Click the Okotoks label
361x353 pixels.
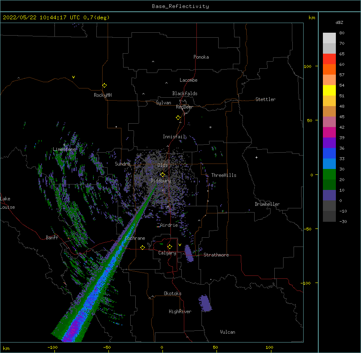point(173,293)
